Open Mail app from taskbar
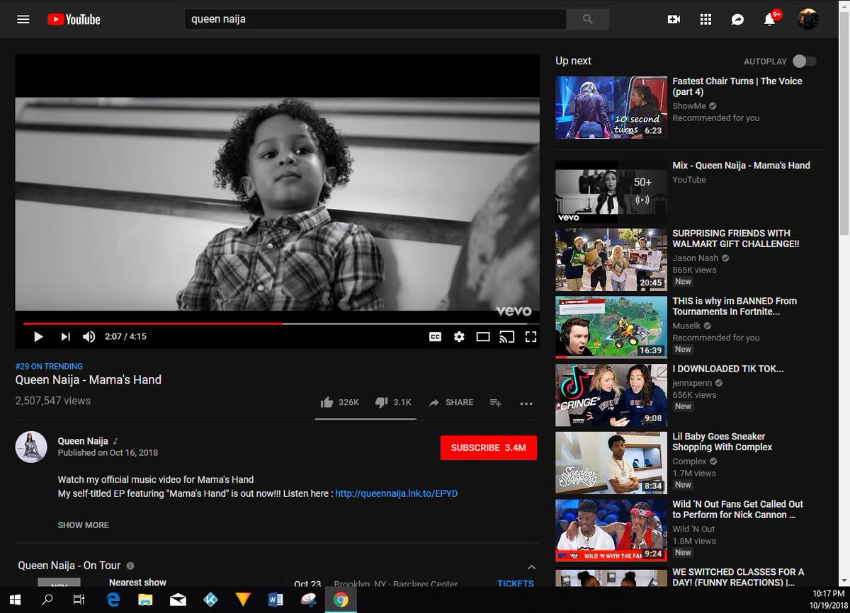 178,600
